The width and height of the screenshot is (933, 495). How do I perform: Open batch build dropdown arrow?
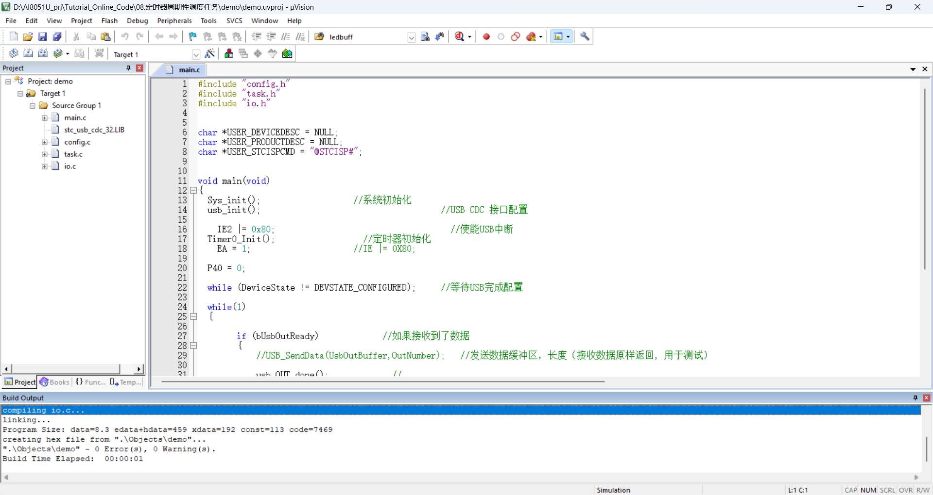click(x=68, y=54)
